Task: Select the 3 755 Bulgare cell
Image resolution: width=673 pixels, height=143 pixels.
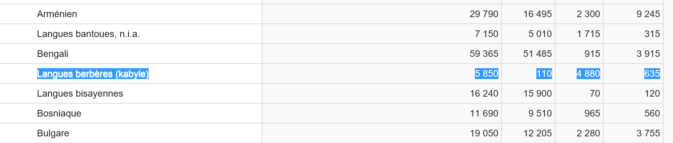Action: 648,133
